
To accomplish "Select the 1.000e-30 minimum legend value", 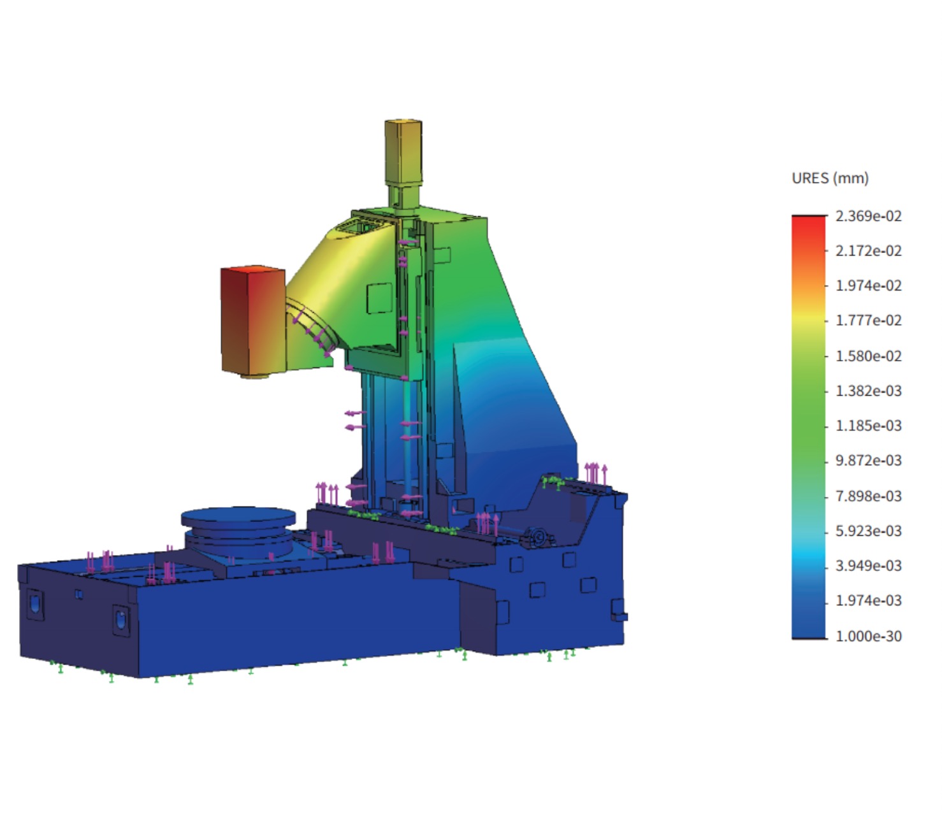I will 868,636.
